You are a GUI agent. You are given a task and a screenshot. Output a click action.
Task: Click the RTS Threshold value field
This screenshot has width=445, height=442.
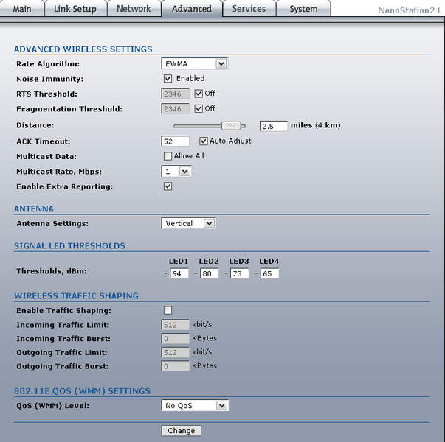tap(175, 94)
